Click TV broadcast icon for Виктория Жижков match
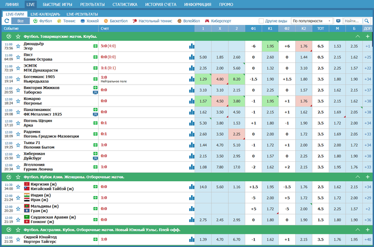Screen dimensions: 374x247 (95, 93)
